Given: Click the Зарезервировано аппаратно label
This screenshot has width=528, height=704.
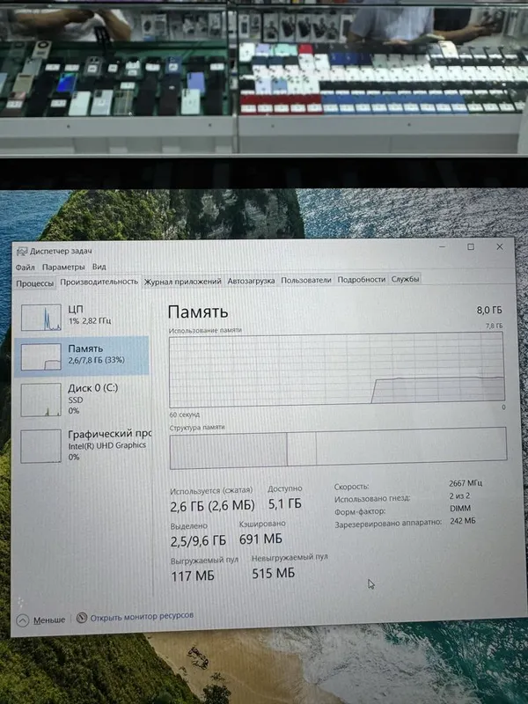Looking at the screenshot, I should [x=388, y=523].
